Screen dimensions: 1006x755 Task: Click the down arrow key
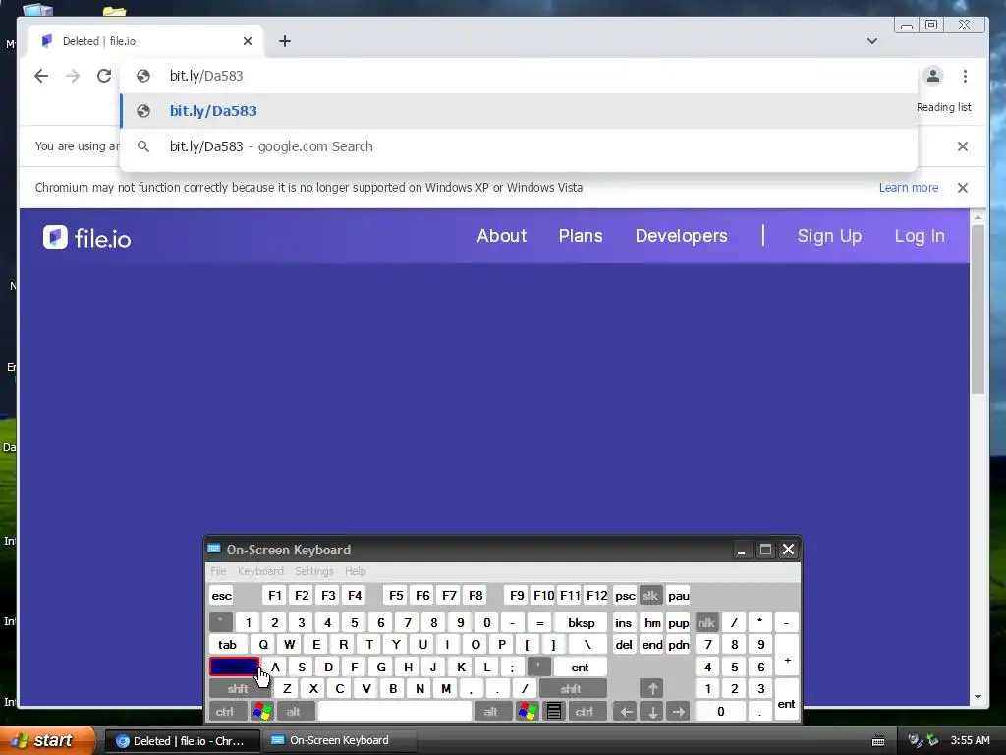[652, 712]
